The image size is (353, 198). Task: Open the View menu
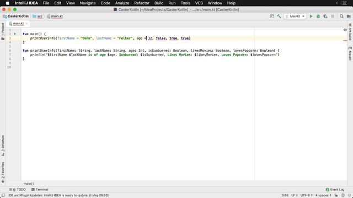point(71,3)
